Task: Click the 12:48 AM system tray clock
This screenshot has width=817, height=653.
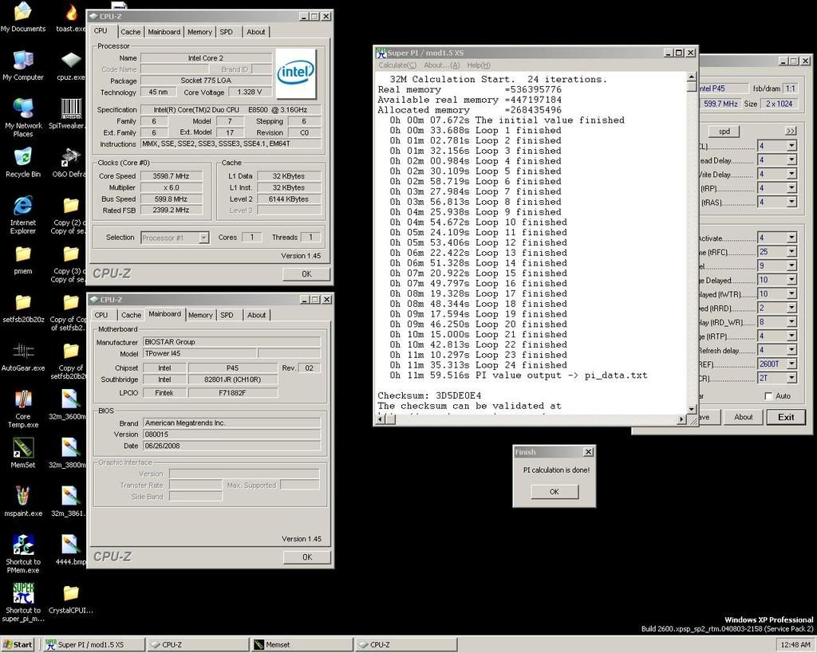Action: 795,645
